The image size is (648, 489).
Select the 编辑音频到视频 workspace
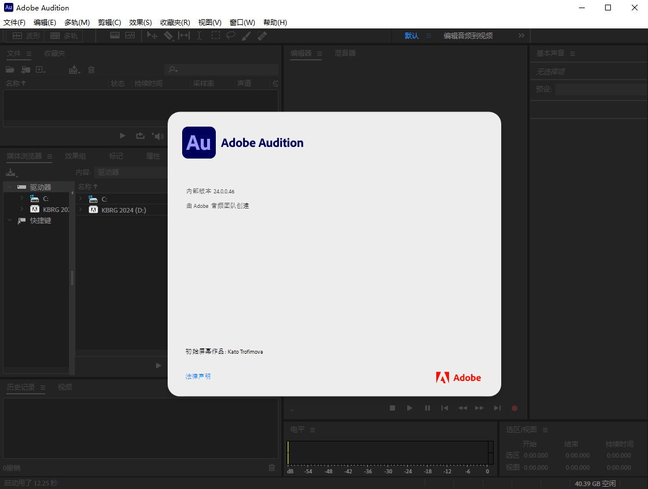(468, 35)
